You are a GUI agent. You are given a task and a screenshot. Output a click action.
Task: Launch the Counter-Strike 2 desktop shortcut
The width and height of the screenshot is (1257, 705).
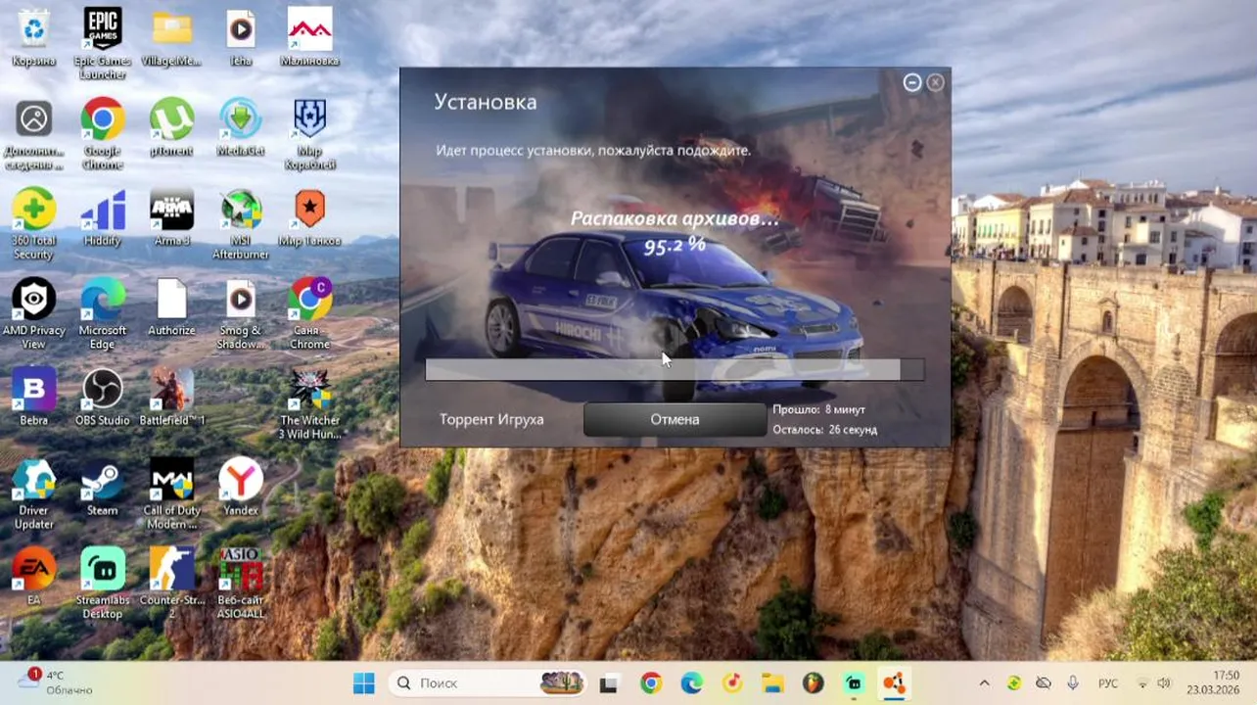point(171,584)
